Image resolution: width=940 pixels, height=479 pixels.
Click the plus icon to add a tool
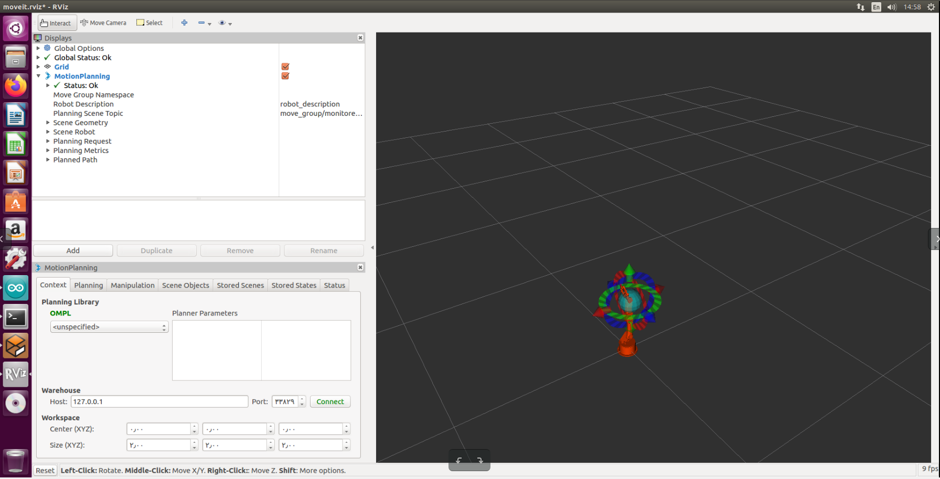coord(184,23)
